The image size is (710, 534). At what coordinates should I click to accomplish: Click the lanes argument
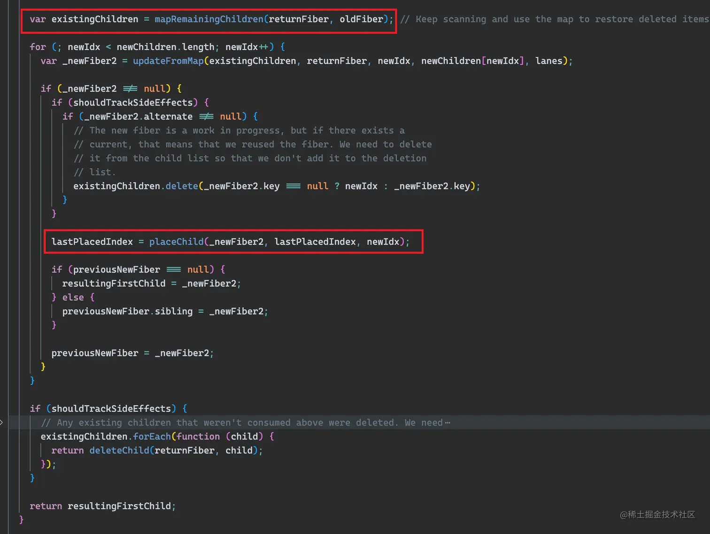point(549,61)
